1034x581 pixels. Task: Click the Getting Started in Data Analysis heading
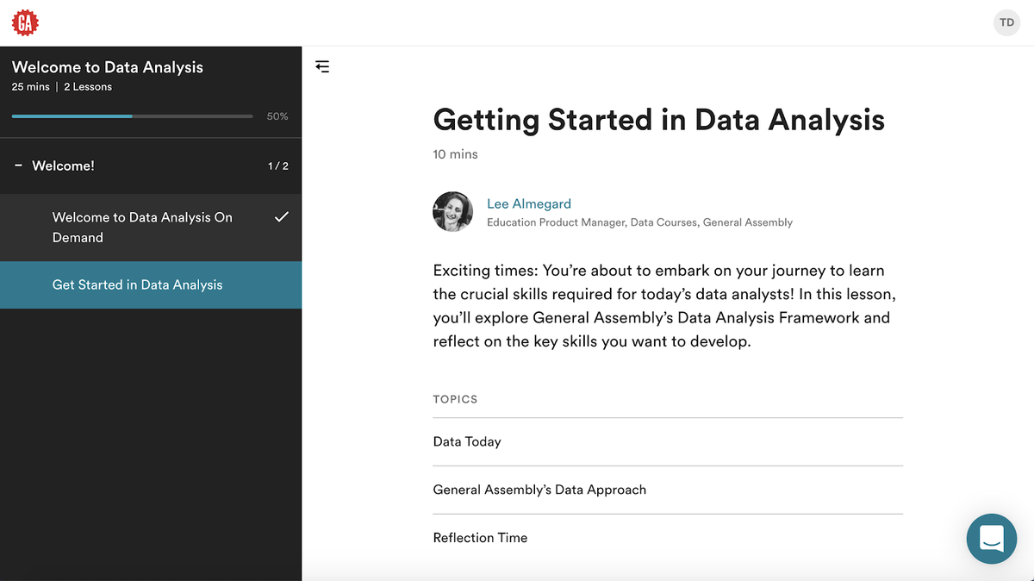(x=659, y=120)
